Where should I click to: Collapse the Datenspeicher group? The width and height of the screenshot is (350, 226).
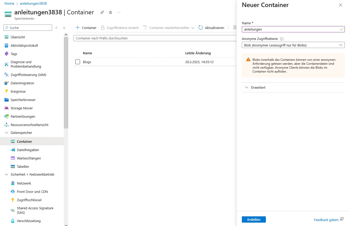[7, 133]
